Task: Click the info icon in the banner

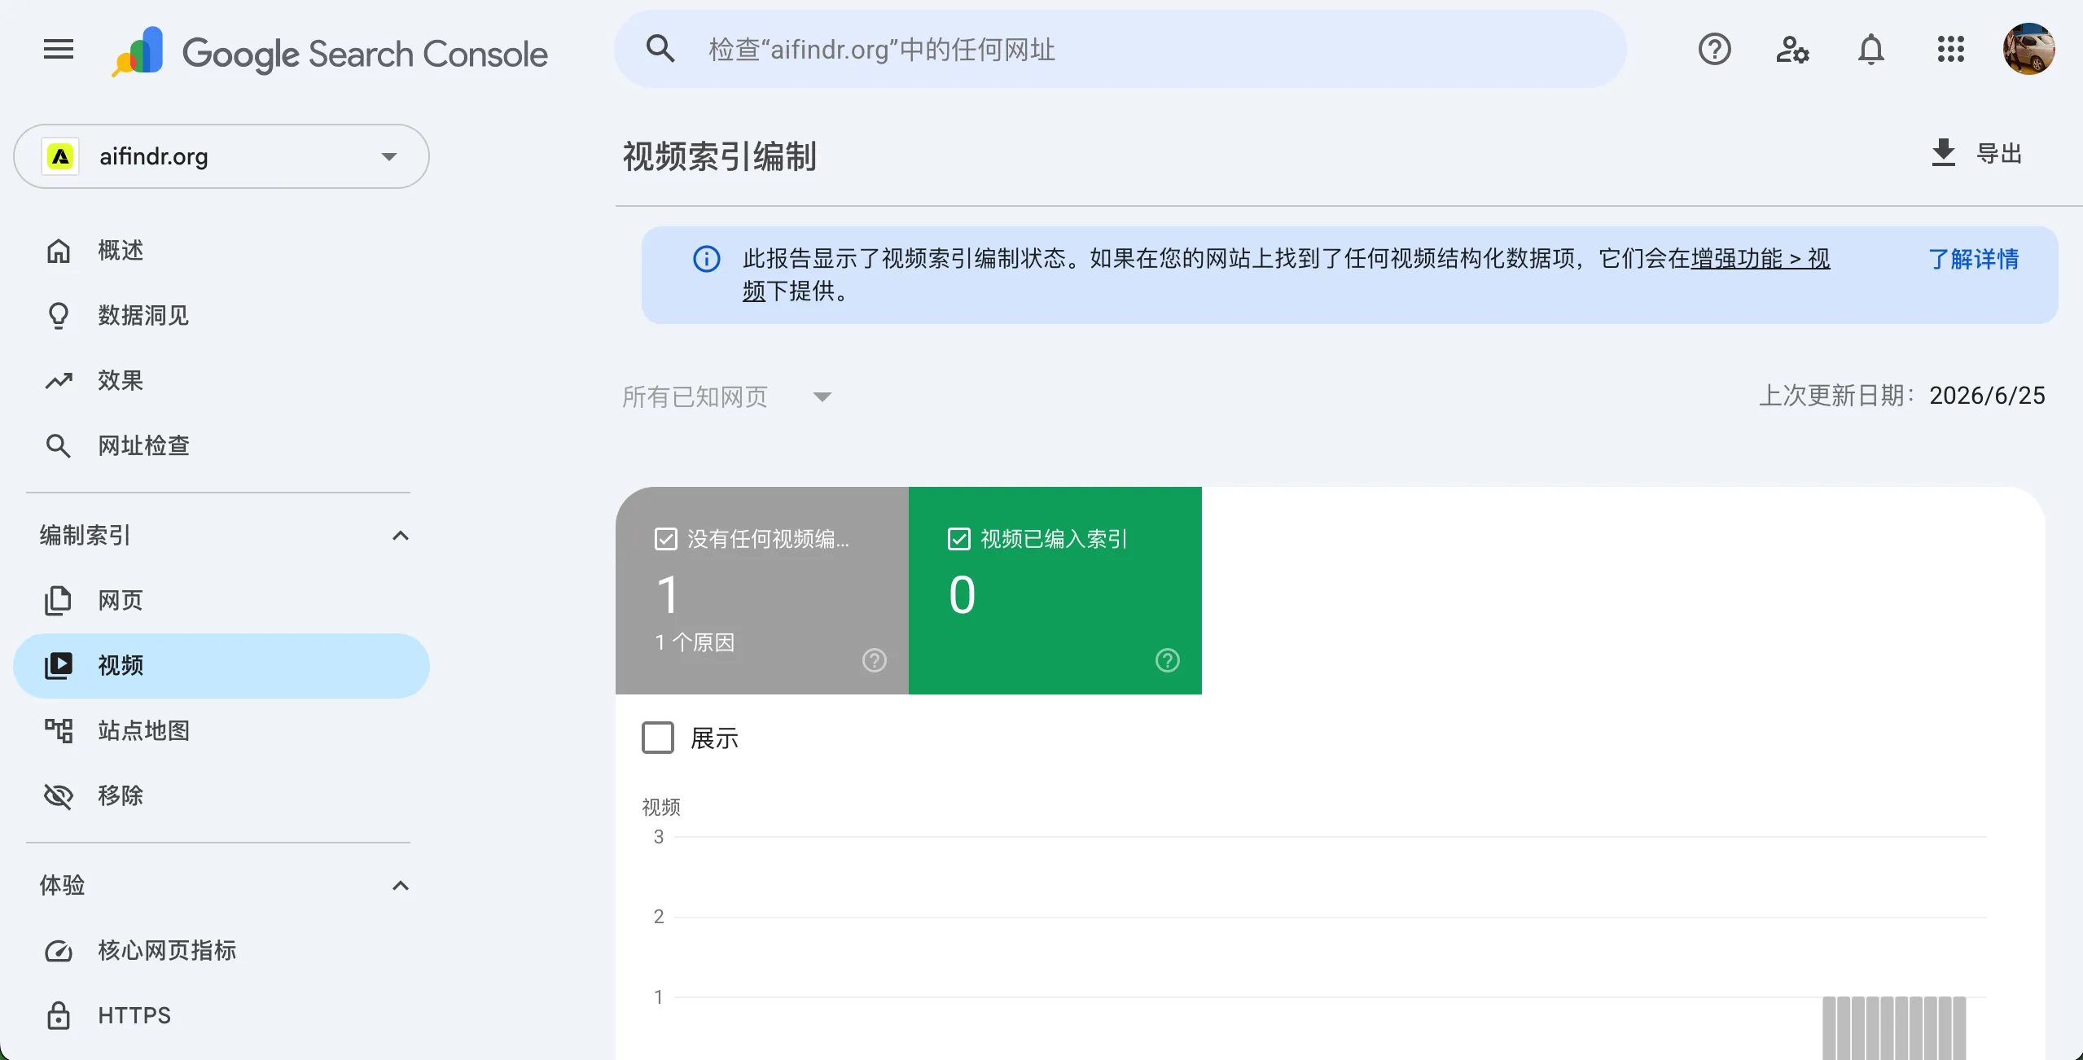Action: tap(706, 259)
